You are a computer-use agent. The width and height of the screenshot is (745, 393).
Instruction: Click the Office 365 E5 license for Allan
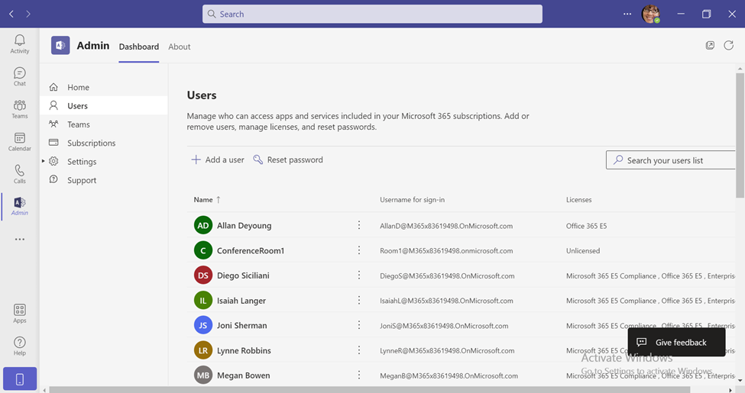pyautogui.click(x=586, y=226)
